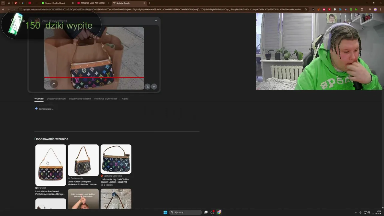Open the Chrome icon in the taskbar
The image size is (384, 216).
[x=219, y=212]
